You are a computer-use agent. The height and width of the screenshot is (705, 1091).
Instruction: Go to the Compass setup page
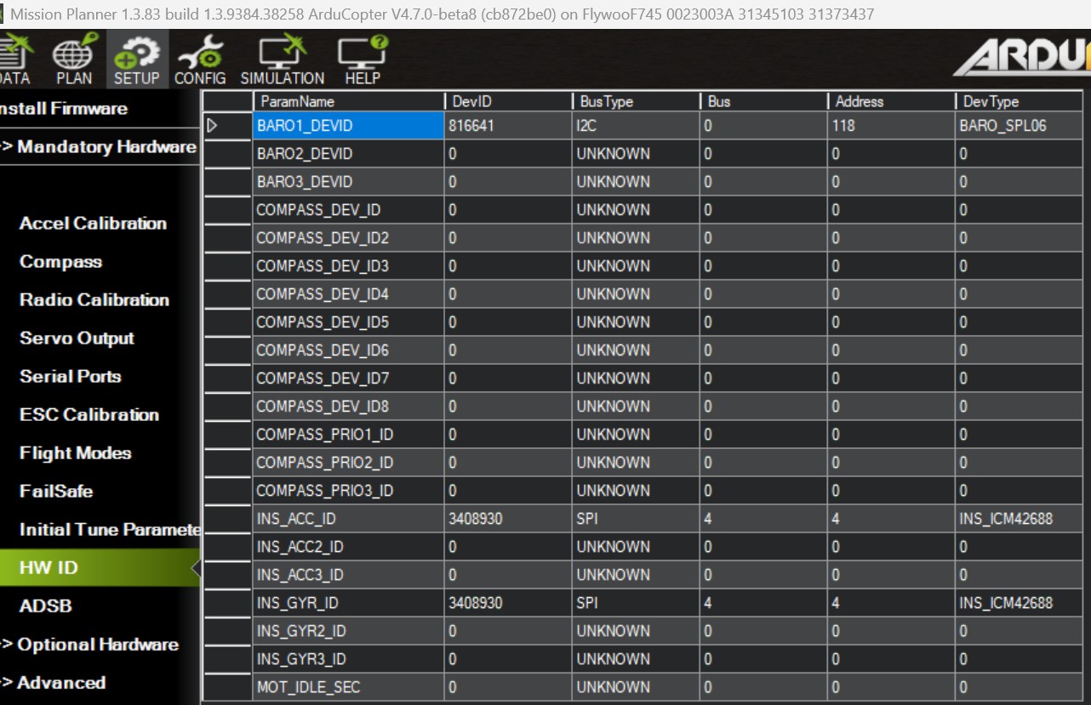coord(60,262)
